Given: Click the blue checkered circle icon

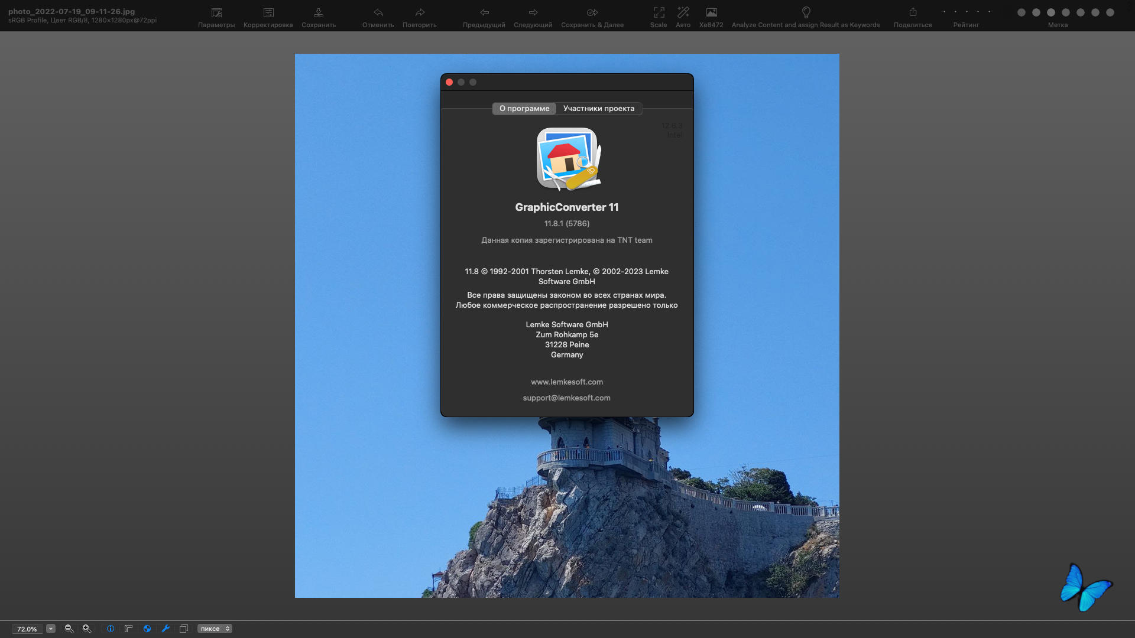Looking at the screenshot, I should pos(147,629).
